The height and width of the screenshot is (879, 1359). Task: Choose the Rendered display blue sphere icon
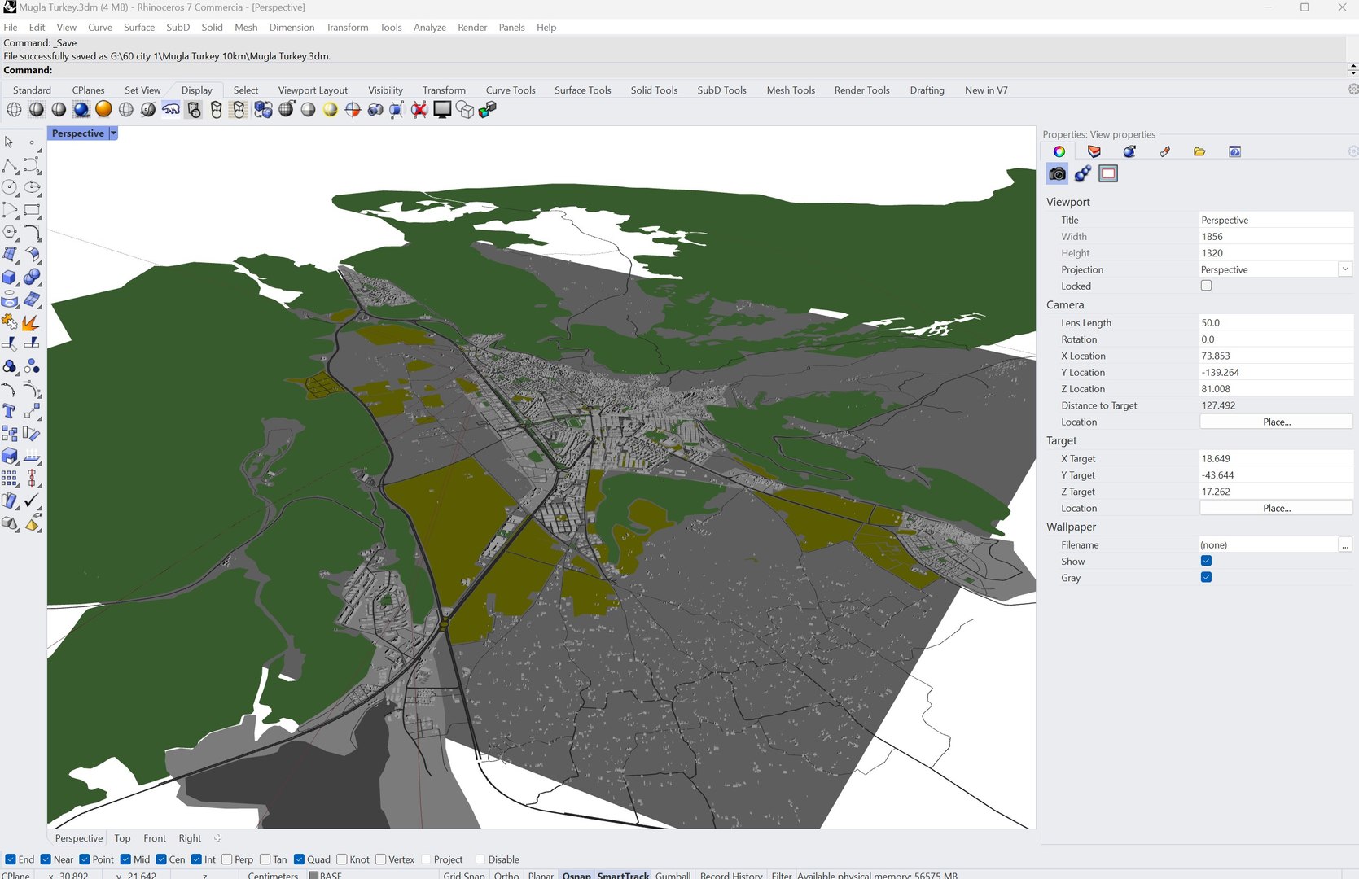(81, 110)
